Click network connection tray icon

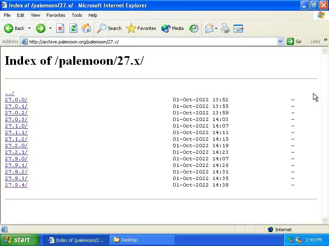[x=299, y=240]
